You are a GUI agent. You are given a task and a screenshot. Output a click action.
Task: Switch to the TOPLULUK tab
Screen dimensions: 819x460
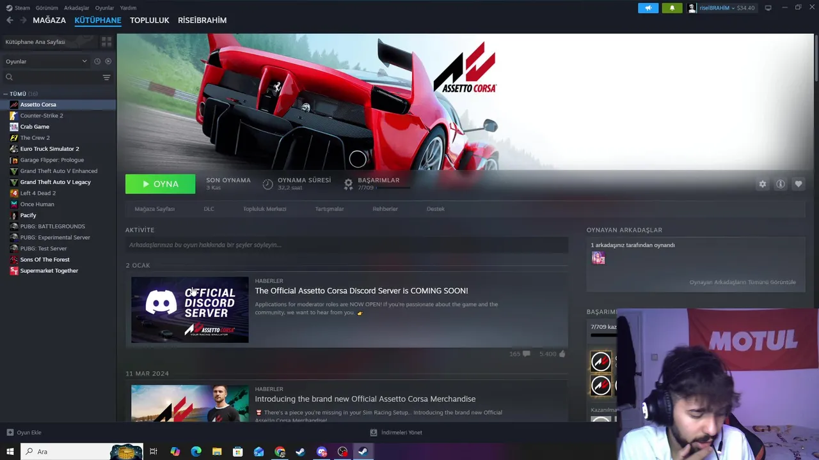click(149, 20)
